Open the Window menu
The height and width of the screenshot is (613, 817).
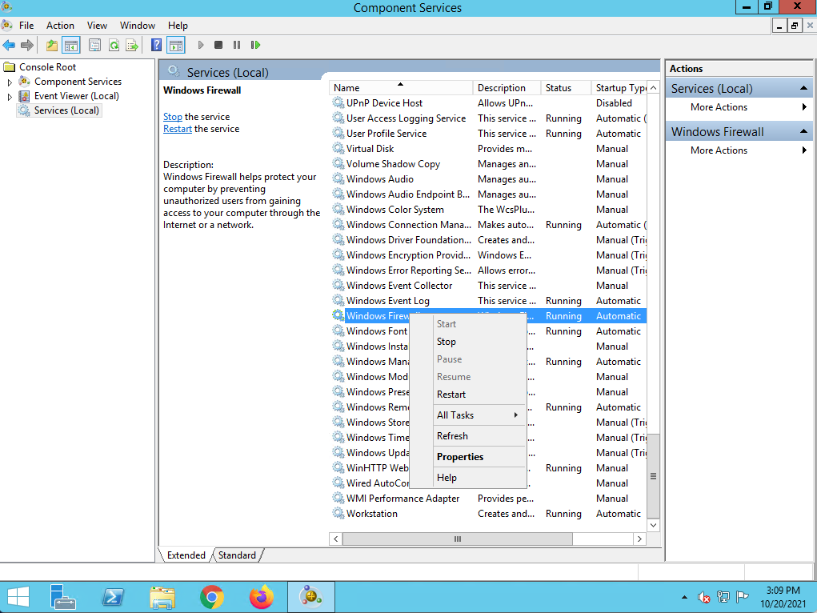coord(138,26)
